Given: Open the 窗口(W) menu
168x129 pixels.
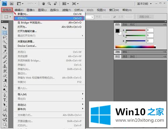Looking at the screenshot, I should coord(114,10).
